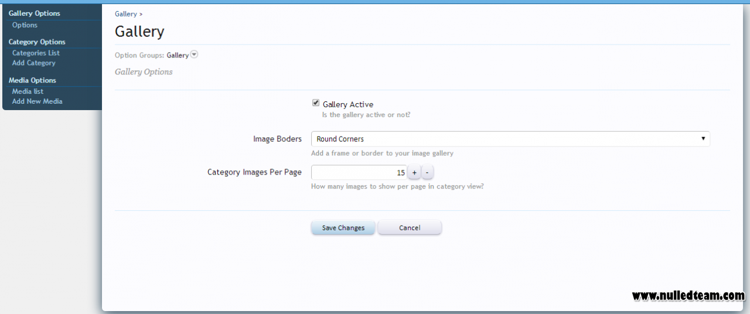The width and height of the screenshot is (750, 314).
Task: Click the Cancel button
Action: coord(410,227)
